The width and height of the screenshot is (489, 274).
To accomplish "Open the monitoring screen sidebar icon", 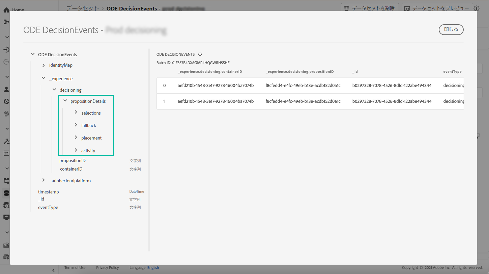I will point(6,217).
